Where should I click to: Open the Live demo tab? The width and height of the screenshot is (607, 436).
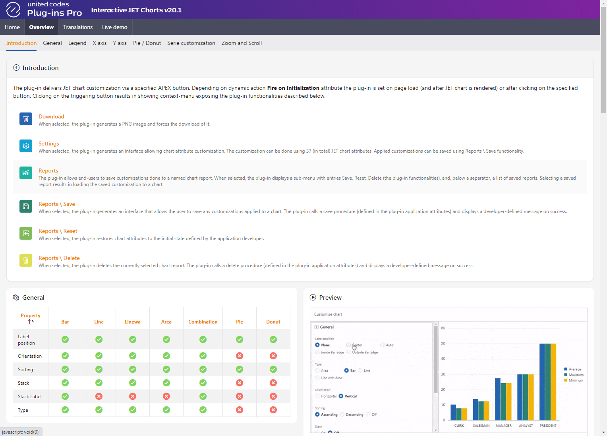115,27
